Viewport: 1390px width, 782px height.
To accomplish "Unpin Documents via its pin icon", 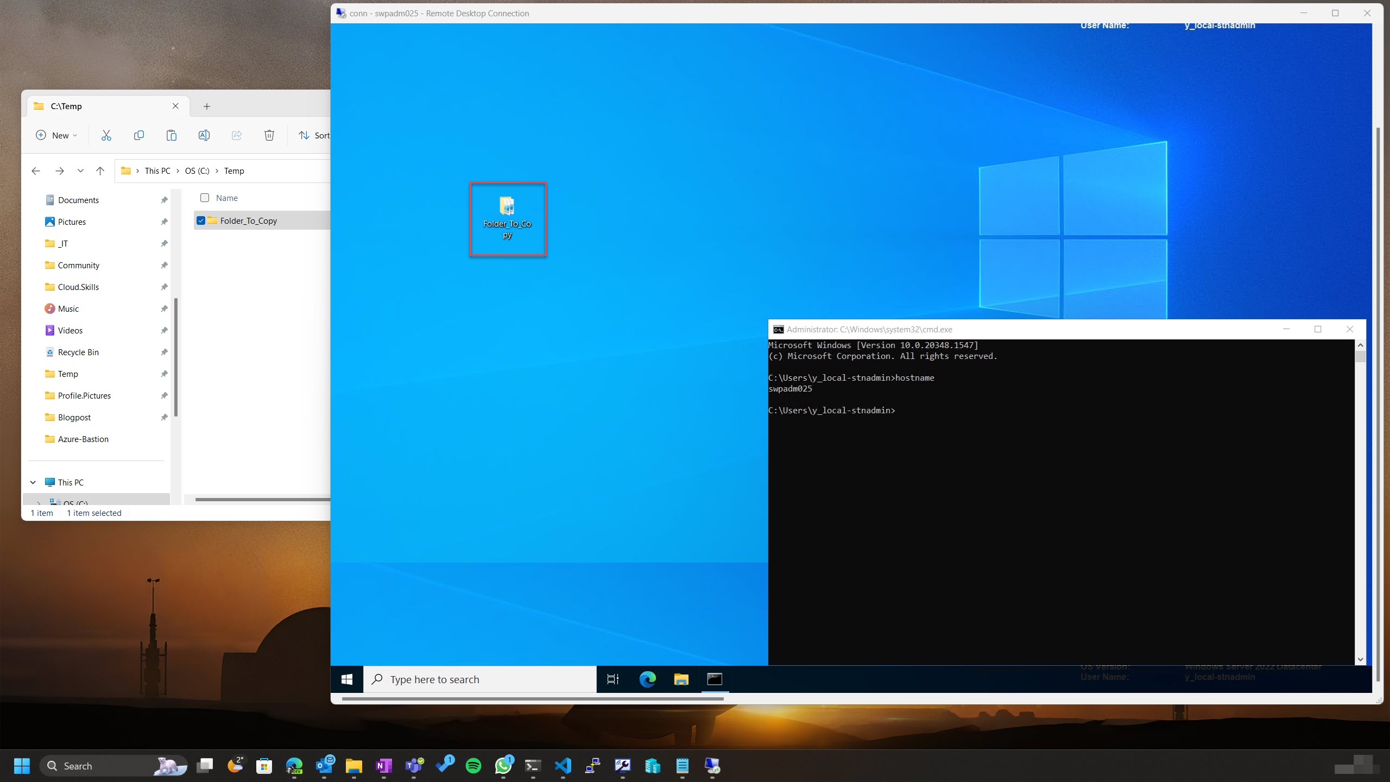I will 164,200.
